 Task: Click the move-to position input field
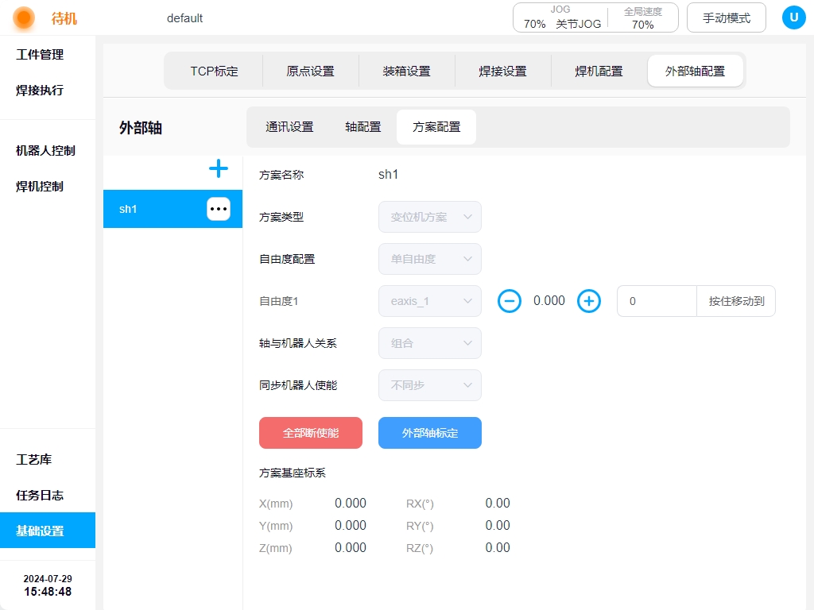point(657,301)
